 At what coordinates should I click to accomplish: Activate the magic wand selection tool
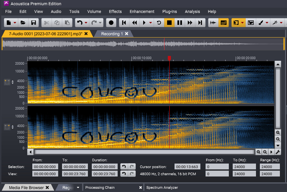pyautogui.click(x=275, y=23)
